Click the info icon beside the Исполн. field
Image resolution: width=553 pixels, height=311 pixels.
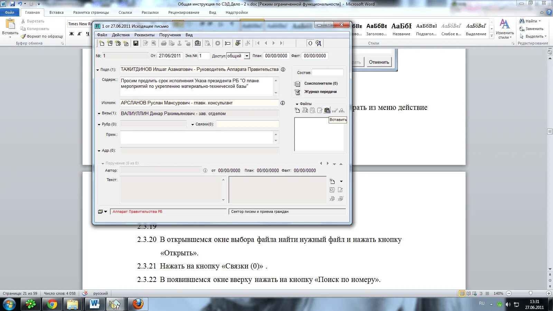(x=283, y=103)
